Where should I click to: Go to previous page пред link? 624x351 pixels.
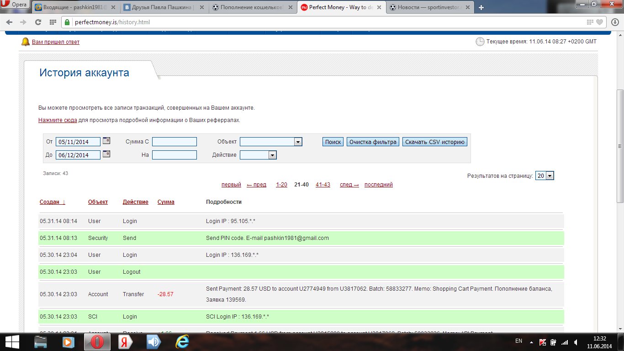click(x=256, y=185)
